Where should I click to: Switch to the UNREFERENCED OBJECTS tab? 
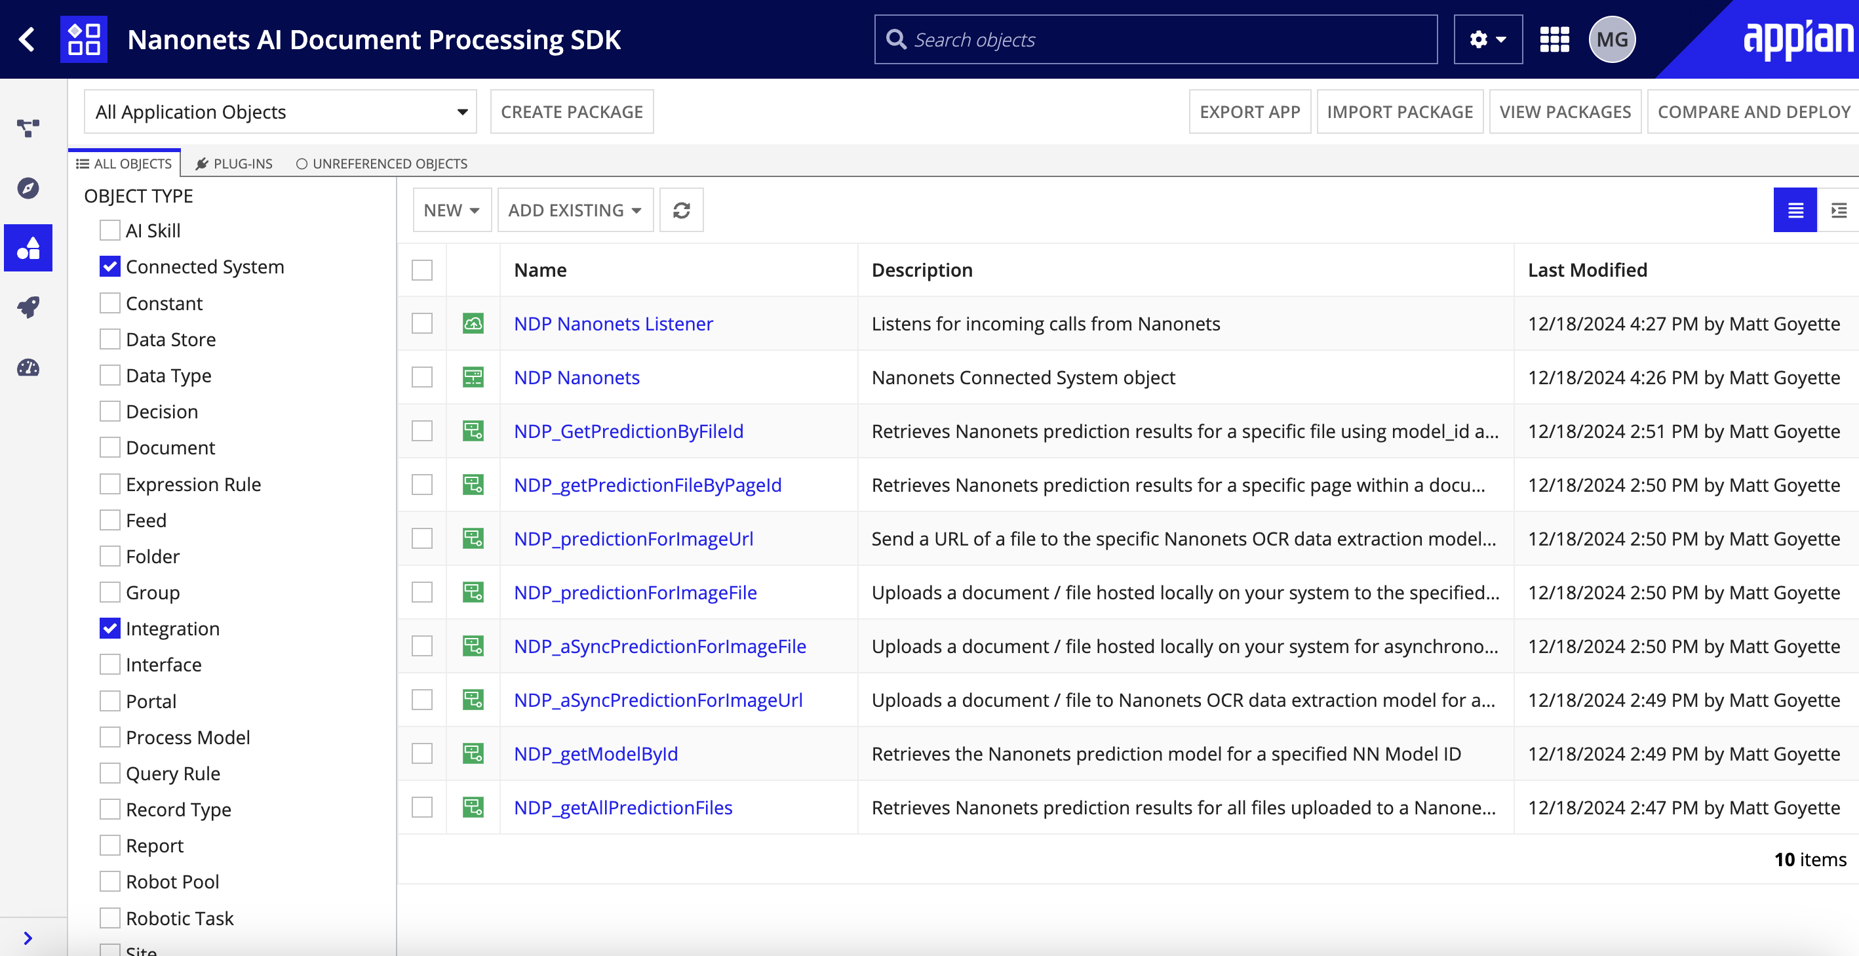coord(382,164)
